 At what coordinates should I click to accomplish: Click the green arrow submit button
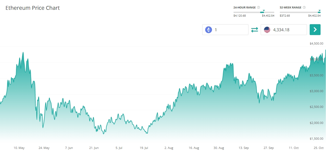pos(315,30)
